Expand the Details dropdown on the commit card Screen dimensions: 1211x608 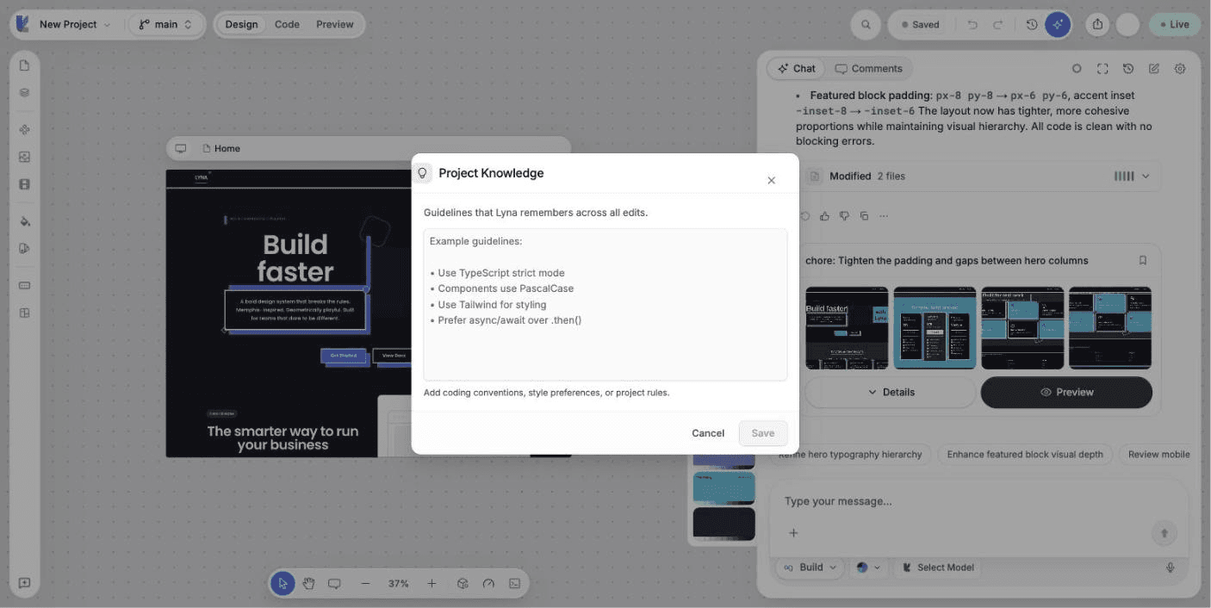coord(891,392)
